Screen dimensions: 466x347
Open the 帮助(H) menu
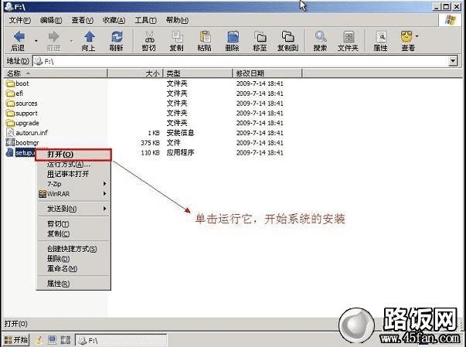coord(177,20)
